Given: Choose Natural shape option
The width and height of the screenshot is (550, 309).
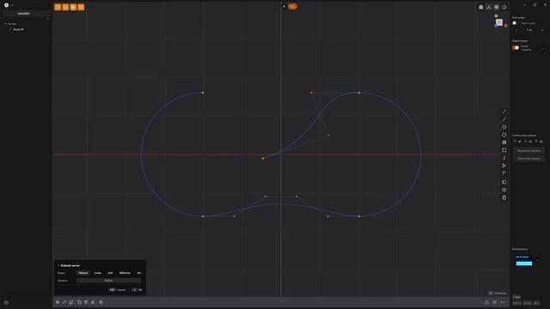Looking at the screenshot, I should 83,273.
